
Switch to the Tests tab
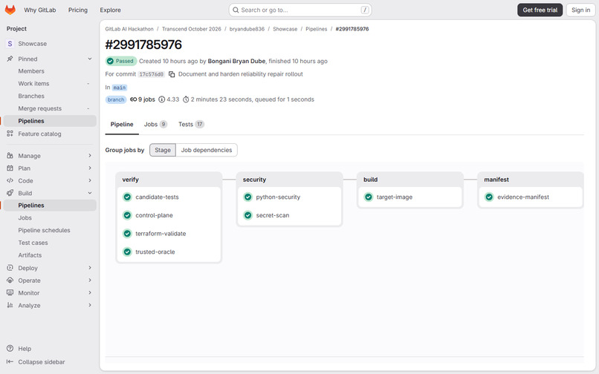click(x=191, y=125)
